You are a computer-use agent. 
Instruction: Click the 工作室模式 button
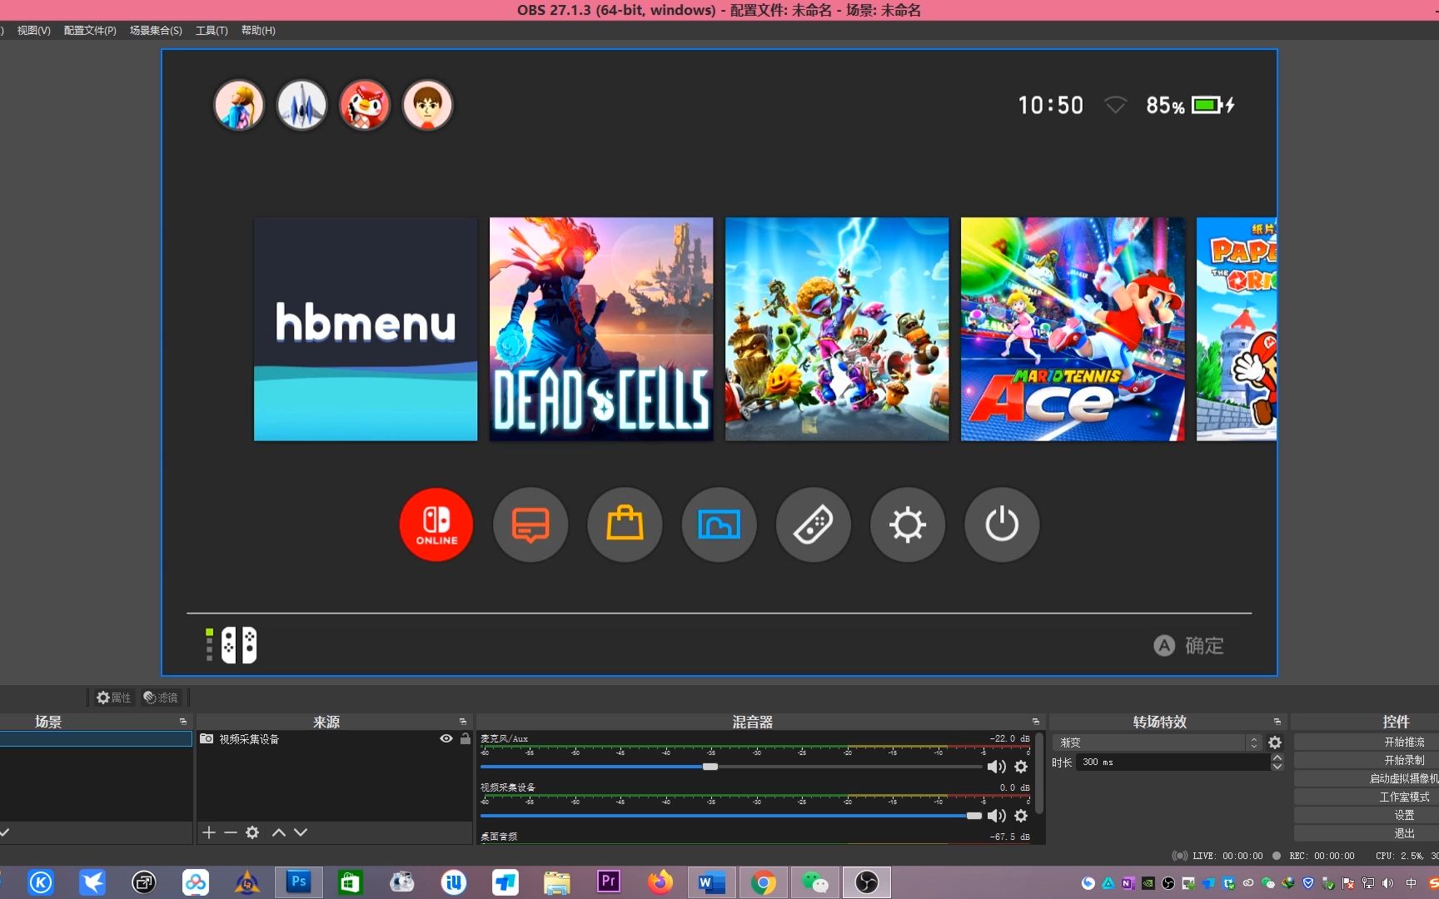(x=1367, y=797)
